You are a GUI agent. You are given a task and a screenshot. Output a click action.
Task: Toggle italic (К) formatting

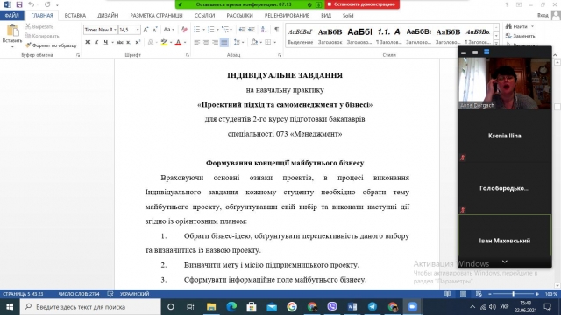[x=96, y=43]
